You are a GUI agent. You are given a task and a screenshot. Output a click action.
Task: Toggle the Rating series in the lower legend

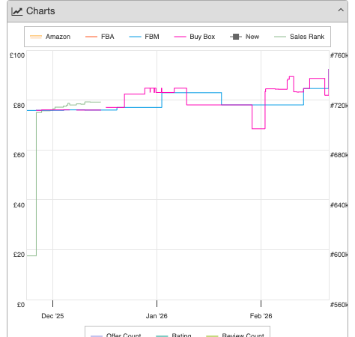174,335
